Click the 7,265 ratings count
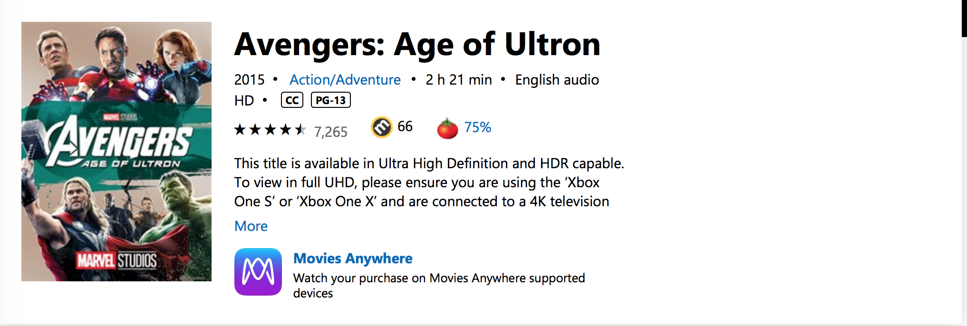The height and width of the screenshot is (326, 967). click(x=331, y=132)
